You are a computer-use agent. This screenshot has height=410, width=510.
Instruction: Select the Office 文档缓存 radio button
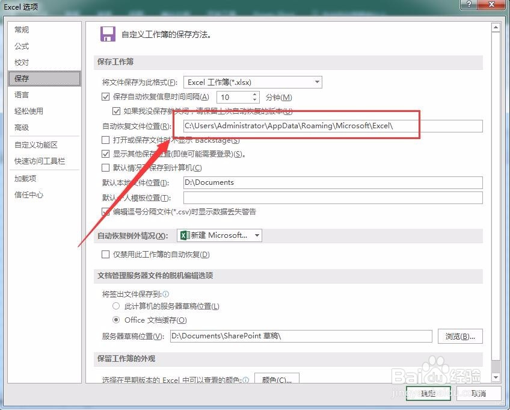point(116,320)
